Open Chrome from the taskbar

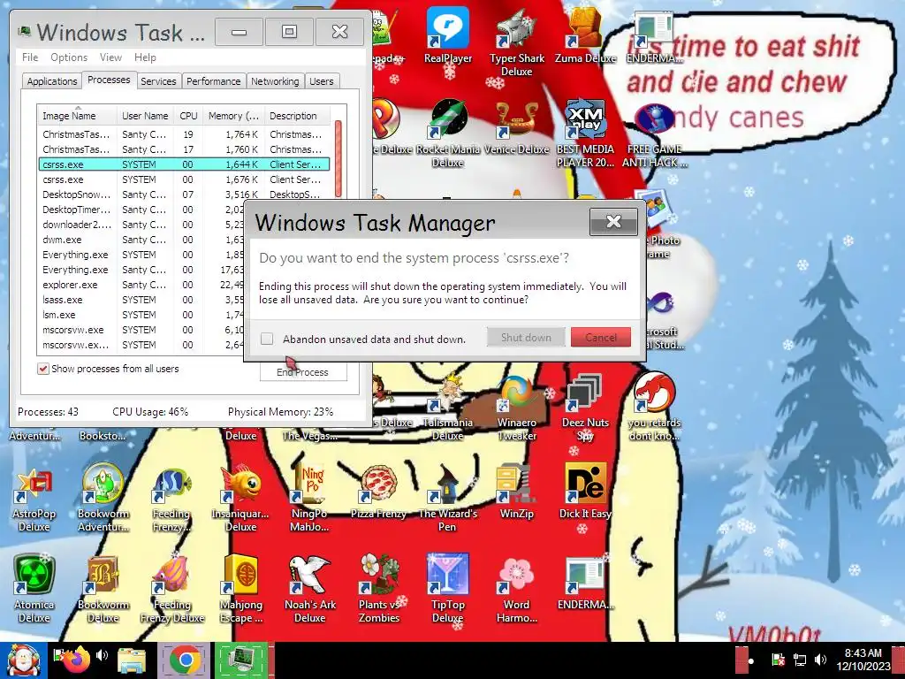pyautogui.click(x=186, y=660)
